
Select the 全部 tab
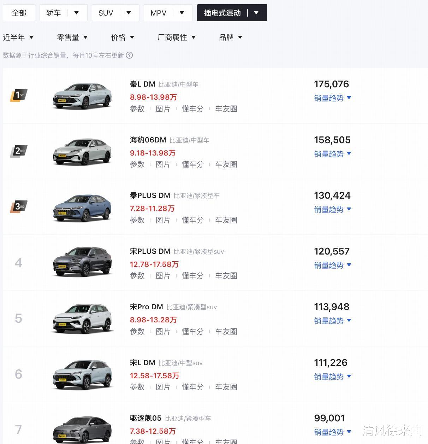(x=19, y=13)
